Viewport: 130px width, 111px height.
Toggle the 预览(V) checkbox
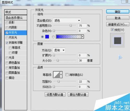112,30
